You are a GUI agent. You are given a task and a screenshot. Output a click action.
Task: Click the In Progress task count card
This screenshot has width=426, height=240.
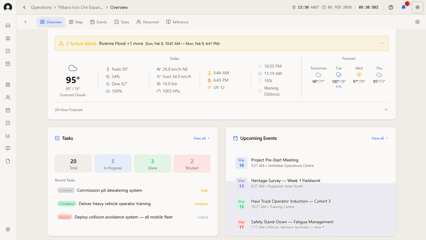pos(113,163)
